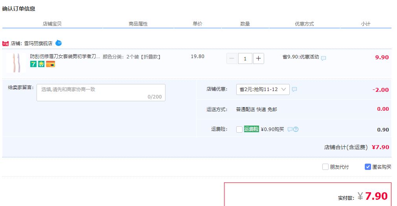Open store link 雪玛丽旗舰店

pos(38,44)
